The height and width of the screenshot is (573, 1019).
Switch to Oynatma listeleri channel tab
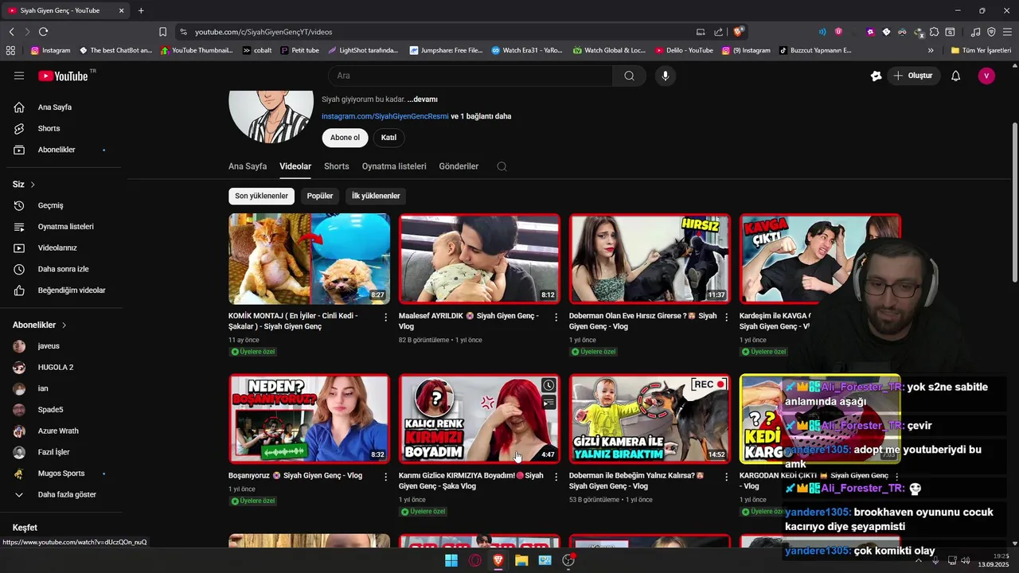pyautogui.click(x=394, y=166)
